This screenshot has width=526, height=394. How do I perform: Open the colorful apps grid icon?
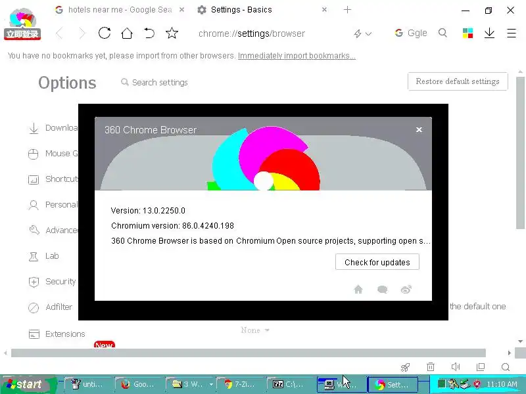coord(467,33)
